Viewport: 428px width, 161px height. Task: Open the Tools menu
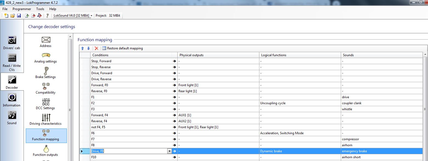coord(40,9)
